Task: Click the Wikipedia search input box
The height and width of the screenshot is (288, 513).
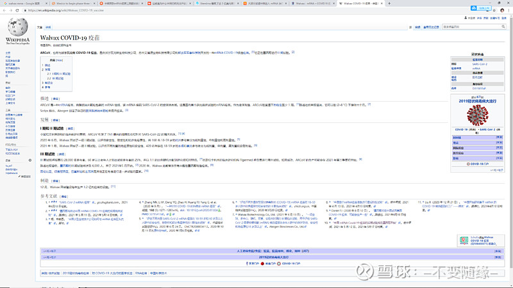Action: point(471,27)
